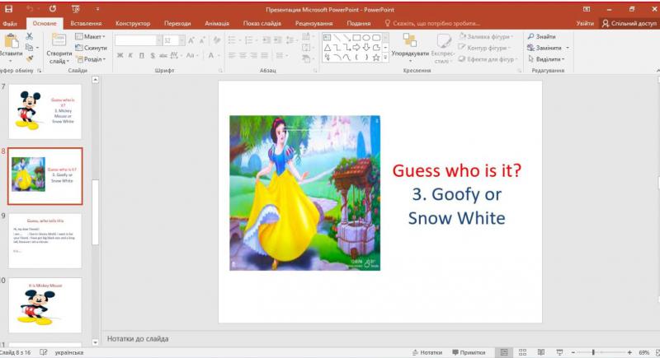660x358 pixels.
Task: Select the slide 7 Mickey Mouse thumbnail
Action: coord(45,112)
